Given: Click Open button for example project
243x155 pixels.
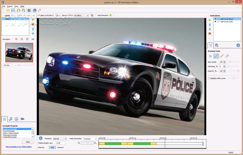Looking at the screenshot, I should click(28, 142).
